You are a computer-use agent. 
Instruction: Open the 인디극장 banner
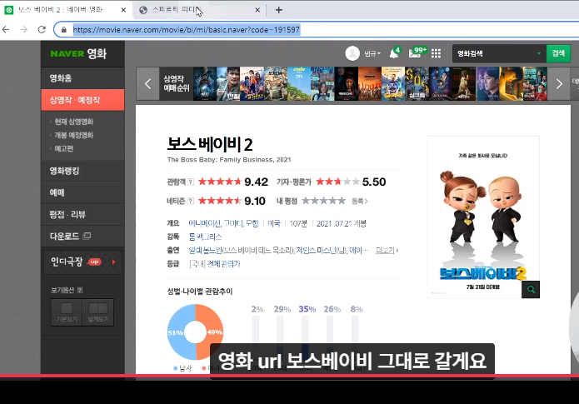click(82, 262)
